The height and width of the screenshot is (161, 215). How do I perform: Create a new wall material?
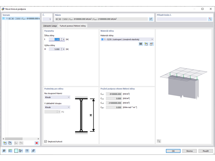[x=146, y=44]
